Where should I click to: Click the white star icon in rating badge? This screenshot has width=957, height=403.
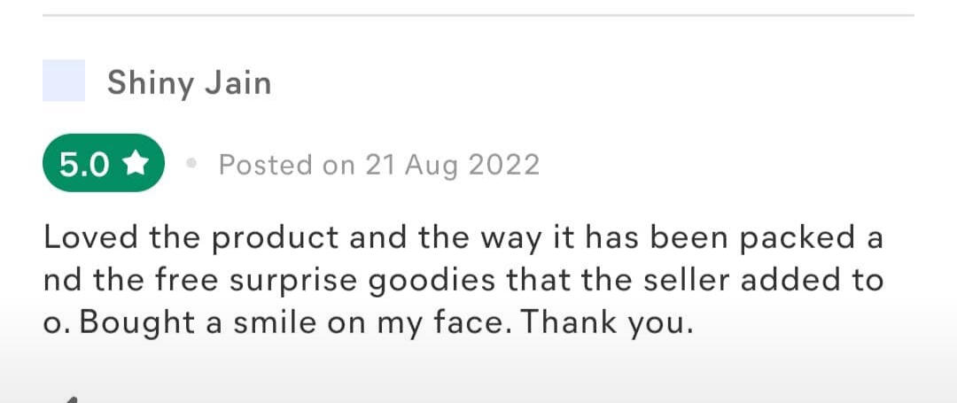click(x=136, y=163)
